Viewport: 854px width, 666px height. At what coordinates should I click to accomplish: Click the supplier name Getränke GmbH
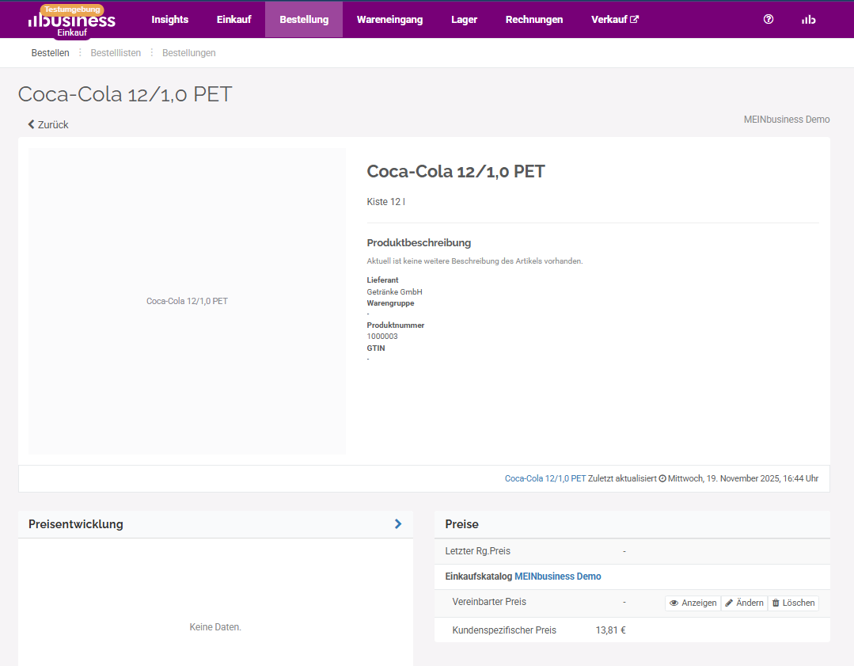(394, 291)
